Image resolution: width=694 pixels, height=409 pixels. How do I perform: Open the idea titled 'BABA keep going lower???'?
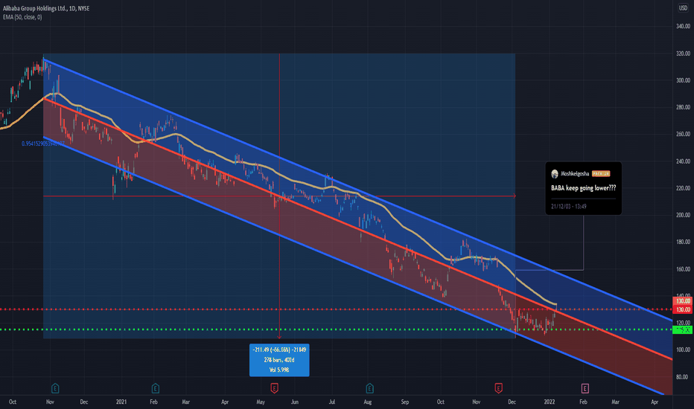(x=583, y=188)
